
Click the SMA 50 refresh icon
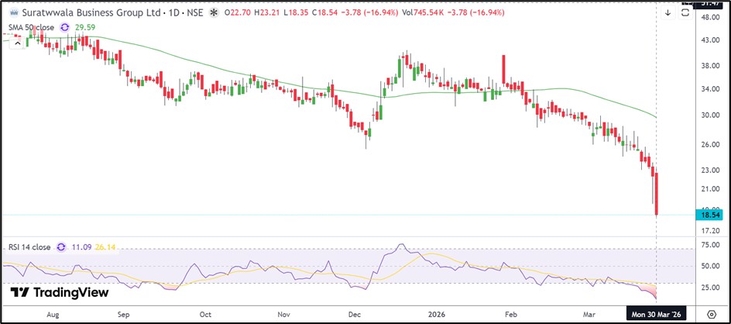[64, 27]
